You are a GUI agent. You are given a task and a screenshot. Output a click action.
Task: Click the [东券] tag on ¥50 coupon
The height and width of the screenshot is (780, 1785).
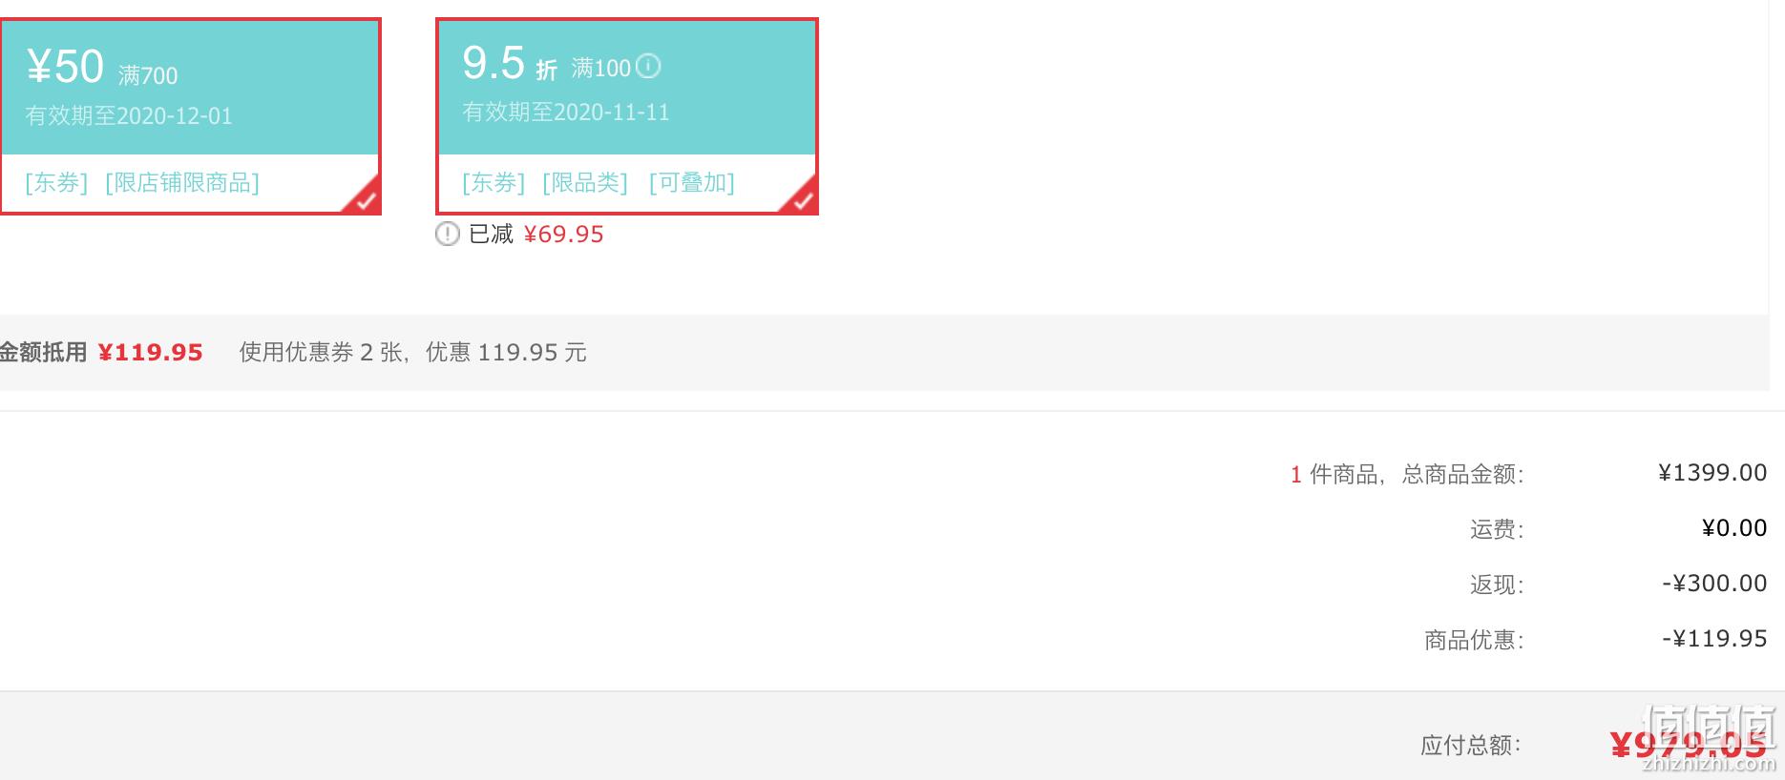click(56, 182)
